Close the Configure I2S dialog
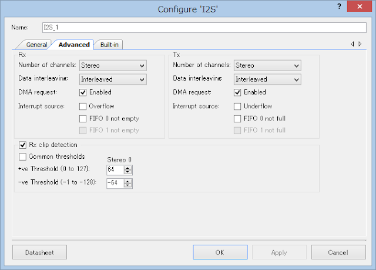 [x=360, y=6]
